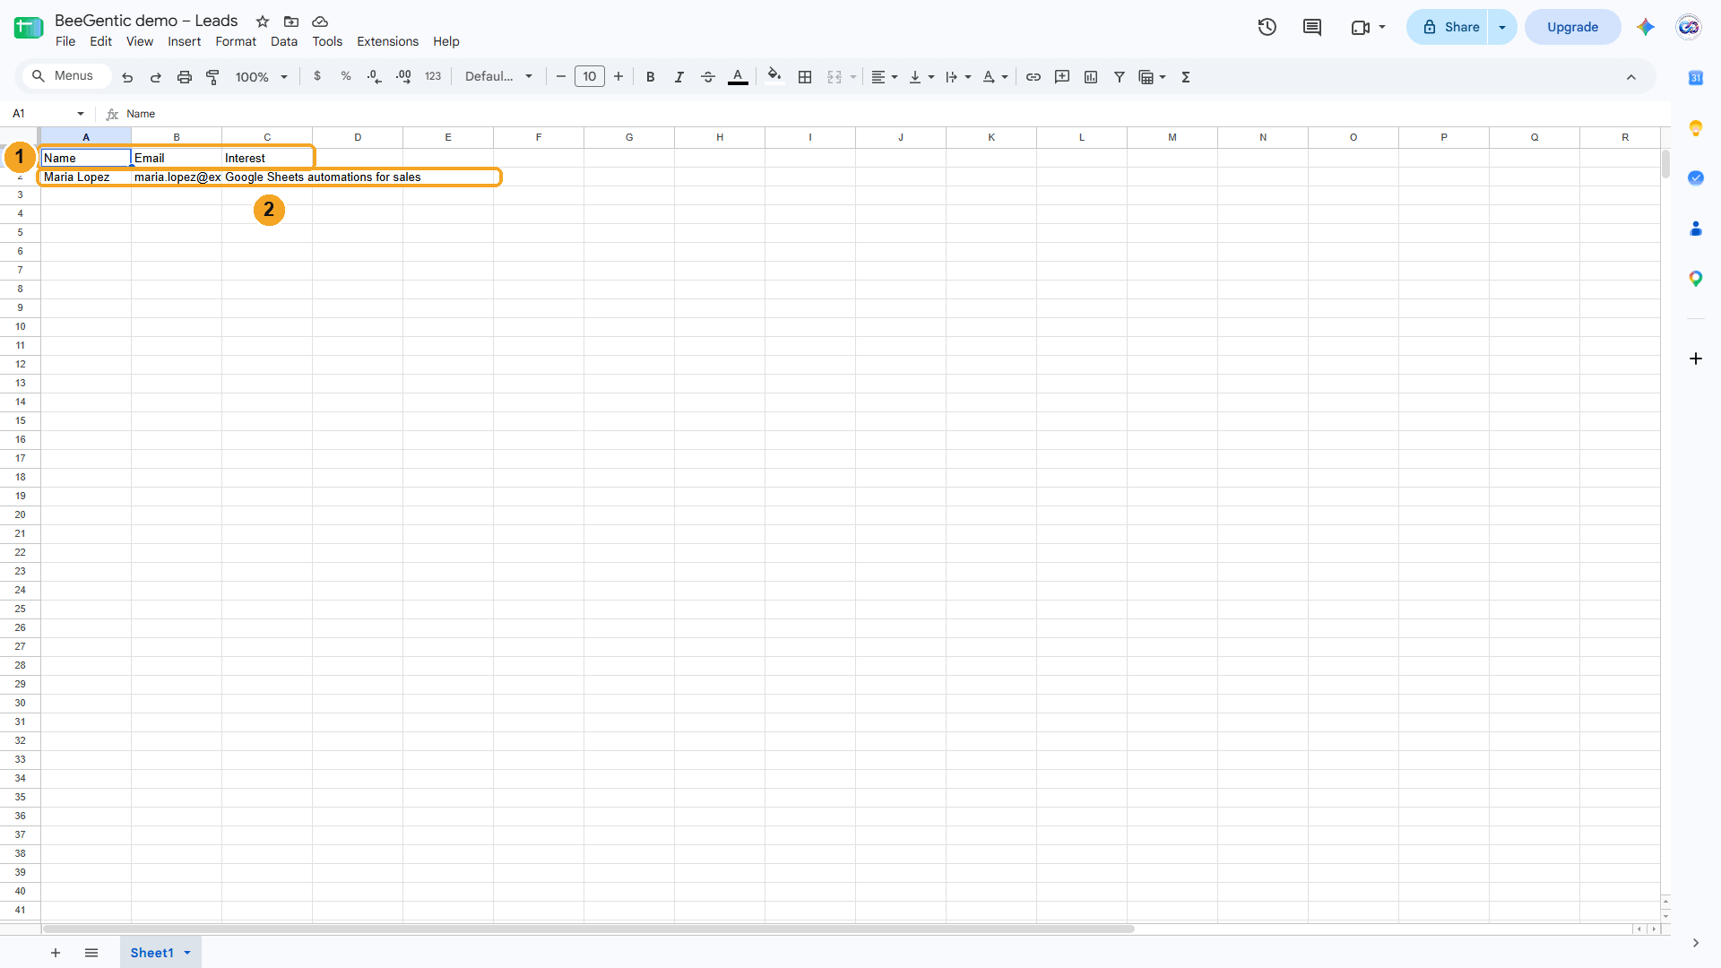Open the File menu
1721x968 pixels.
(x=65, y=41)
